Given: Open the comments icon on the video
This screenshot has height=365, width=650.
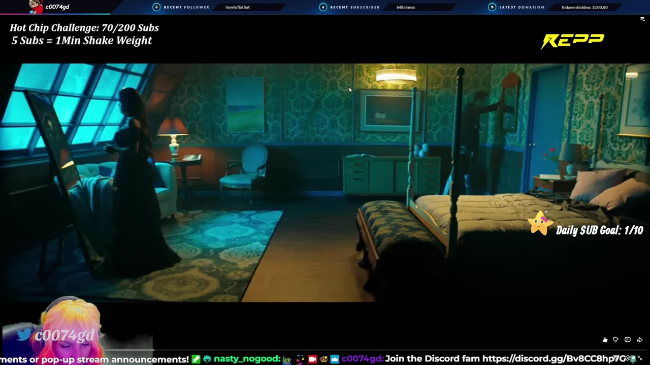Looking at the screenshot, I should pos(628,340).
